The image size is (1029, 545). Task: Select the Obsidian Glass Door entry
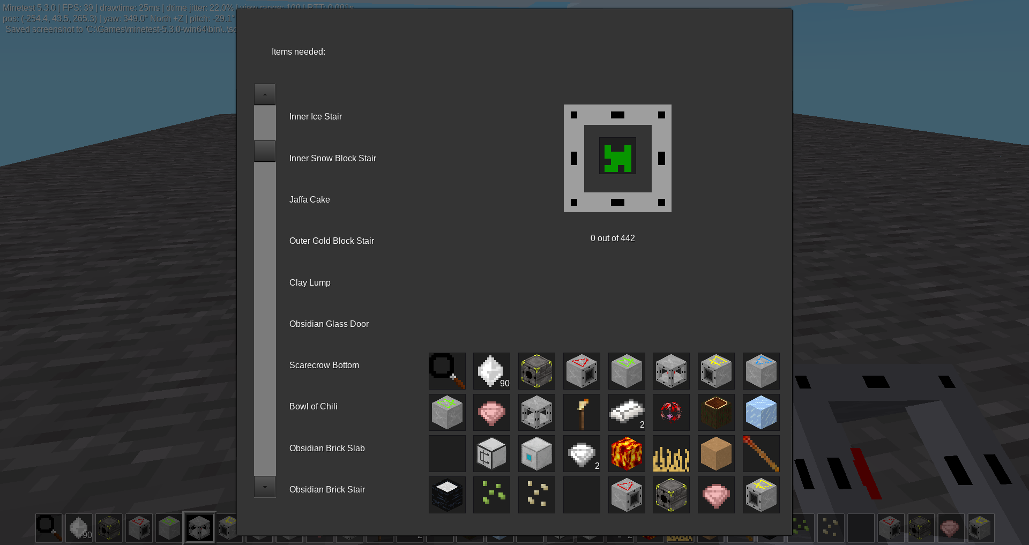coord(329,324)
